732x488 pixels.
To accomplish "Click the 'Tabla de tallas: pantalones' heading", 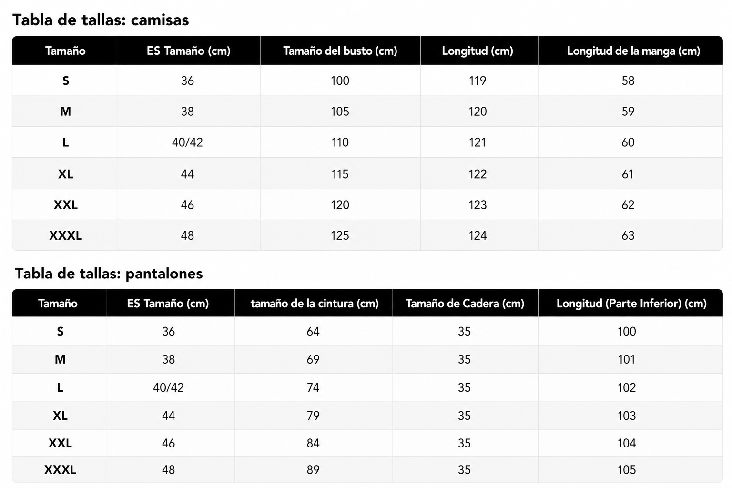I will (109, 274).
